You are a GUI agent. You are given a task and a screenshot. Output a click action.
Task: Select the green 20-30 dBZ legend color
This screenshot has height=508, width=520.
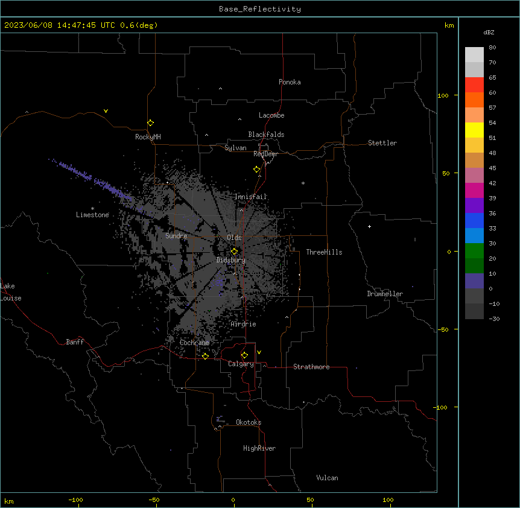[x=474, y=251]
